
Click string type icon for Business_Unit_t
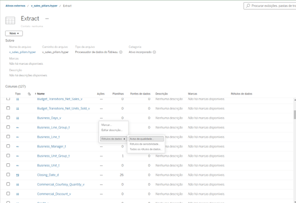(x=18, y=165)
